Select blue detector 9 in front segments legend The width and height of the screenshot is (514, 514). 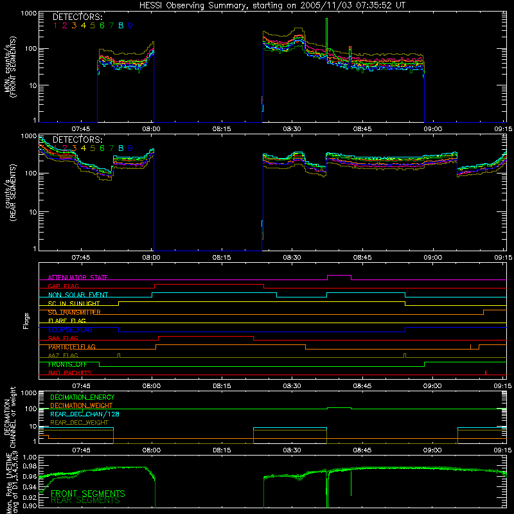coord(130,26)
